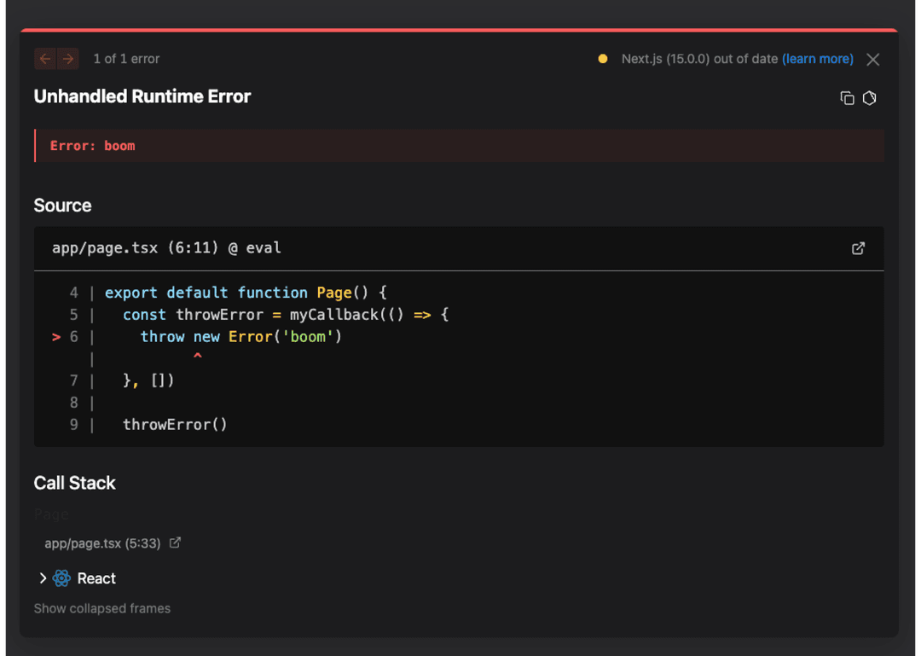Navigate to the next error using right arrow

[67, 59]
